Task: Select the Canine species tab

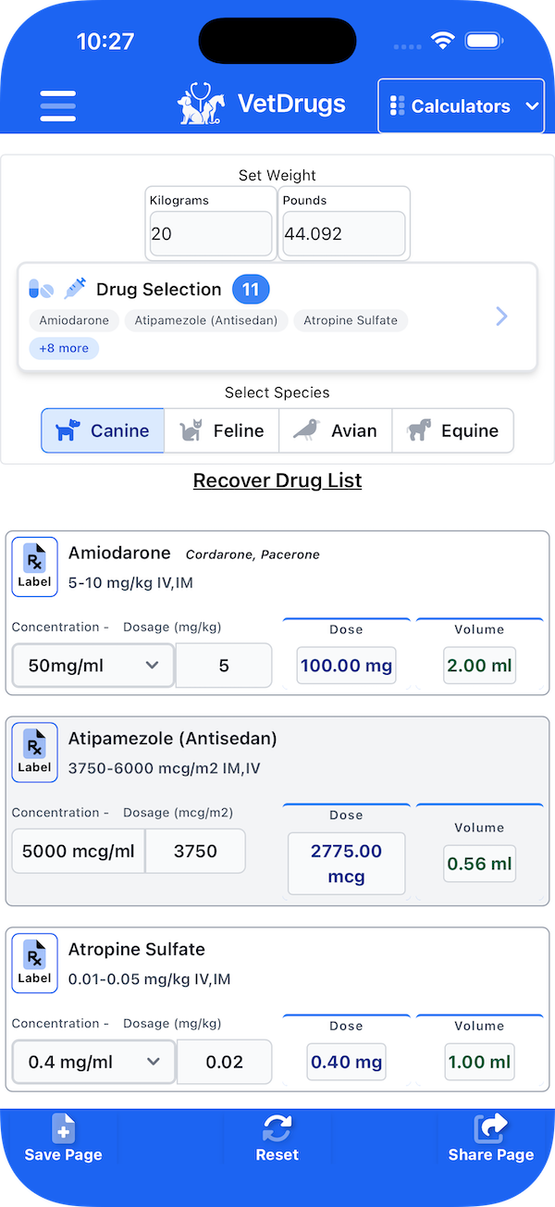Action: point(103,430)
